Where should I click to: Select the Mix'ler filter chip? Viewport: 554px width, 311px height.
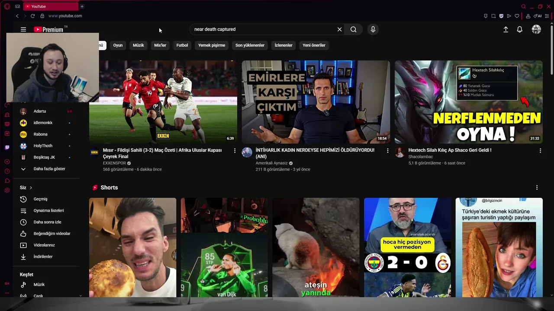point(160,45)
